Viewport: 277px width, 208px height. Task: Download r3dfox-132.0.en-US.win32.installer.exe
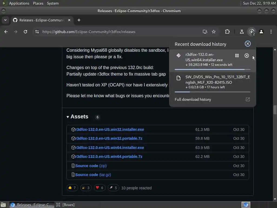click(110, 129)
